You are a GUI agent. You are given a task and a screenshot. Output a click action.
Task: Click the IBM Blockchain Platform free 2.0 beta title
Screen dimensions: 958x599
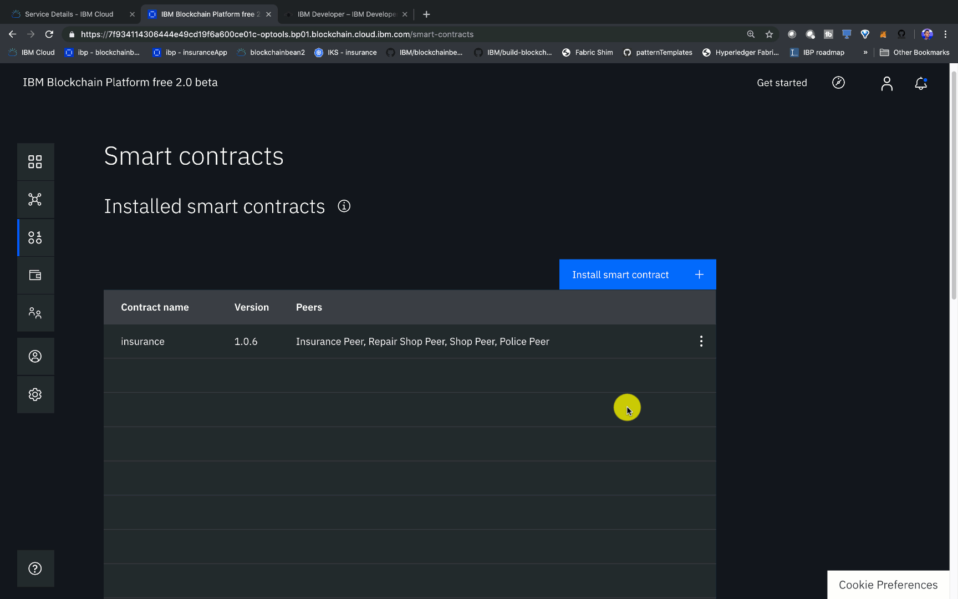point(120,83)
